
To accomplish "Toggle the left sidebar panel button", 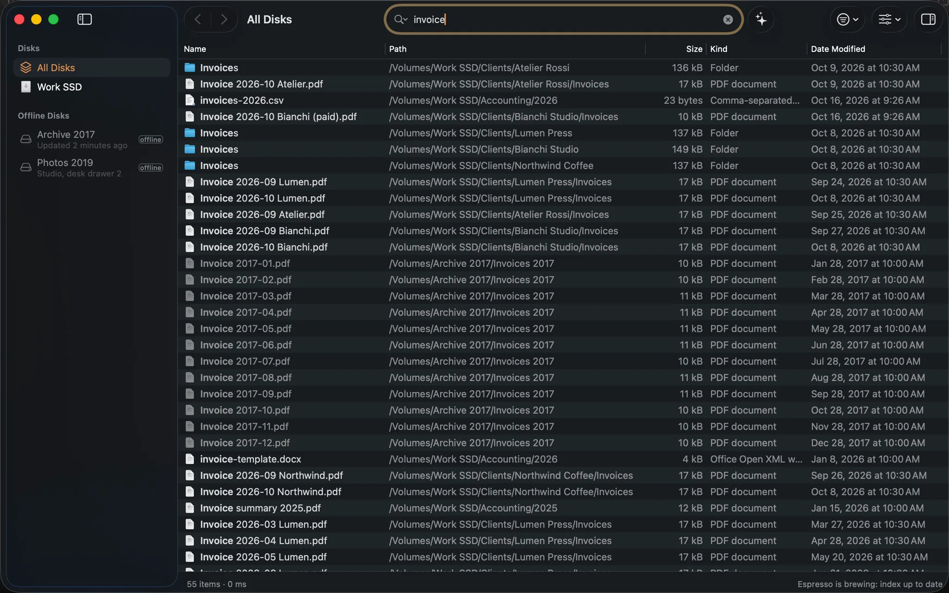I will (84, 19).
